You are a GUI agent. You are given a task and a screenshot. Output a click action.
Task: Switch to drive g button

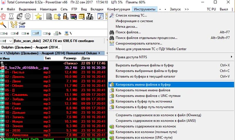click(47, 33)
